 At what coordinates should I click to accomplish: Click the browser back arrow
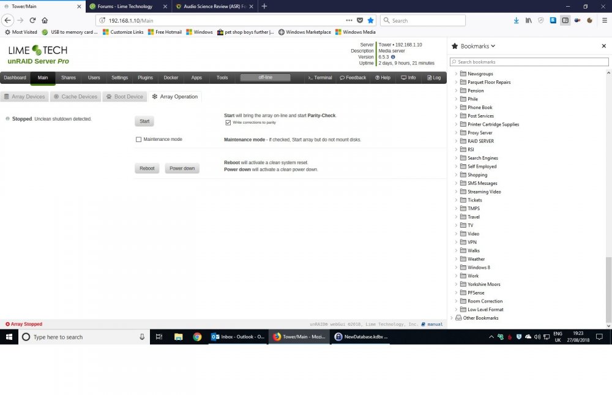pos(7,20)
